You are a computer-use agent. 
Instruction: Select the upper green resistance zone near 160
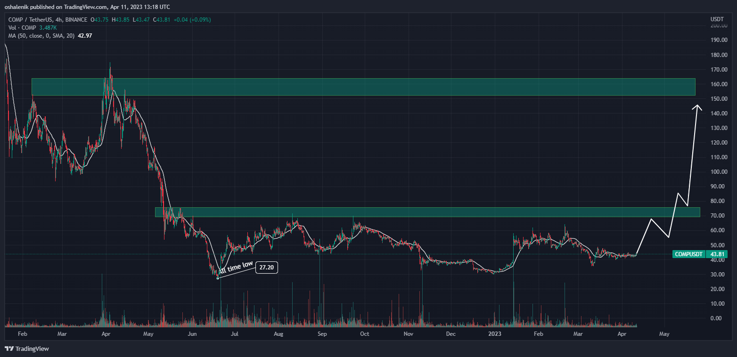363,87
